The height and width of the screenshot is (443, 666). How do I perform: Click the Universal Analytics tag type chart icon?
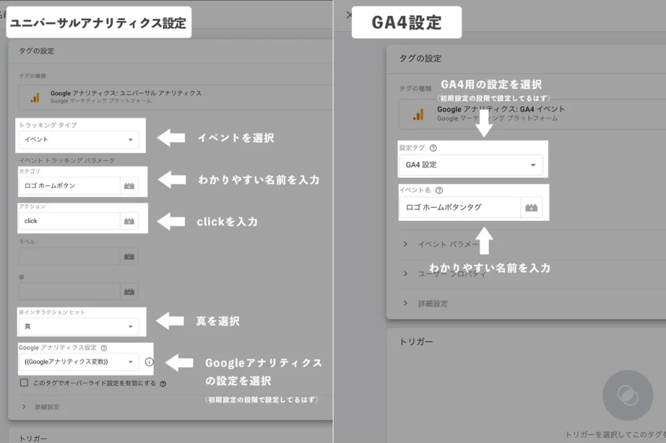point(35,97)
